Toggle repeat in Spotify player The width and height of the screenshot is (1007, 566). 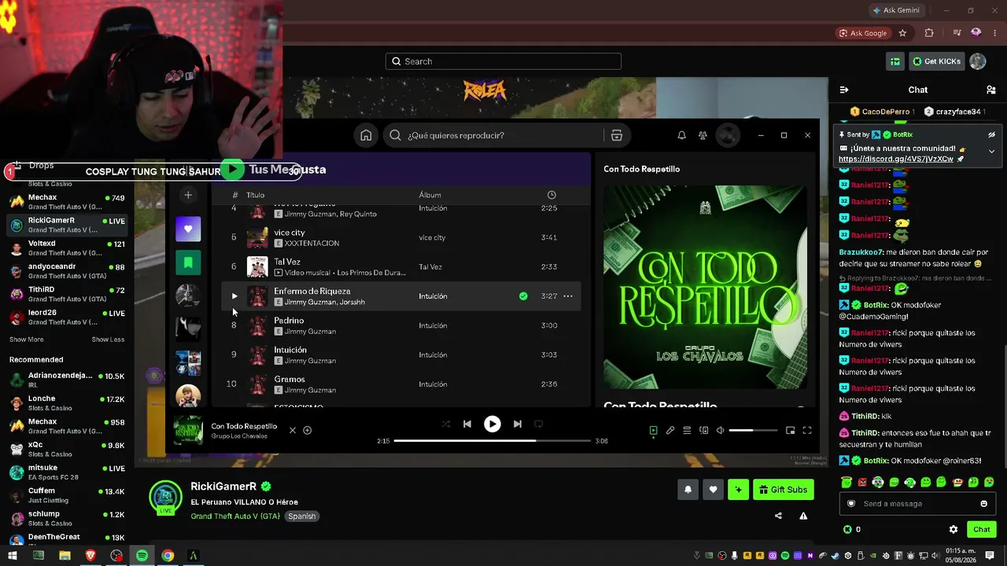pyautogui.click(x=539, y=424)
